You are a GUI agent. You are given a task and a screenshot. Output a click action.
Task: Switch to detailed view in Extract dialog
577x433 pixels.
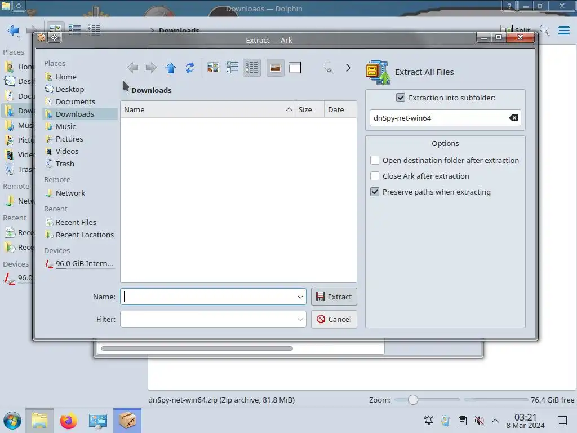point(252,68)
